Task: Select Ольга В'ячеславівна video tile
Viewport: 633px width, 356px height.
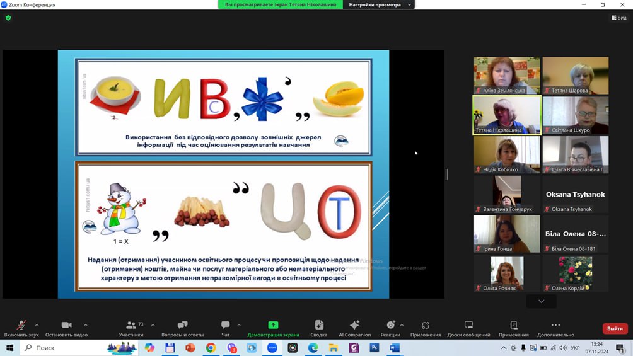Action: (x=575, y=154)
